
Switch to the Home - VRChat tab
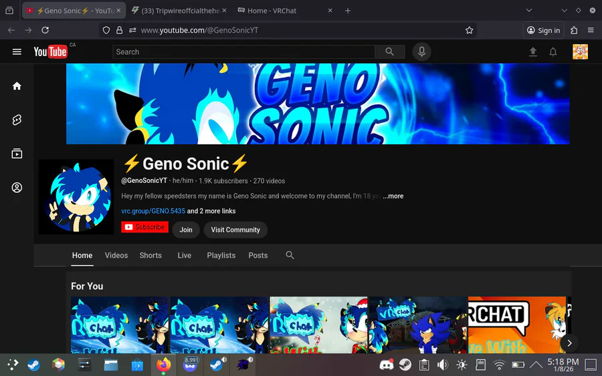[x=284, y=11]
